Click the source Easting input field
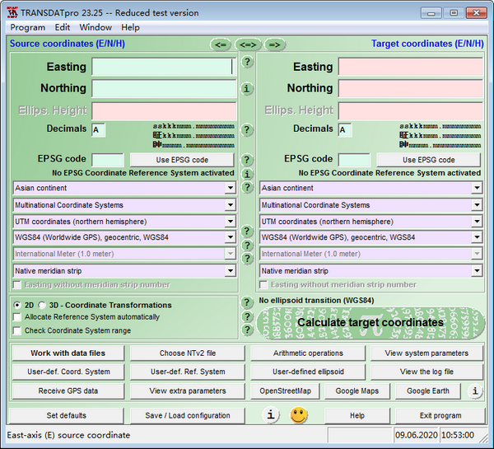The width and height of the screenshot is (494, 449). pyautogui.click(x=163, y=67)
